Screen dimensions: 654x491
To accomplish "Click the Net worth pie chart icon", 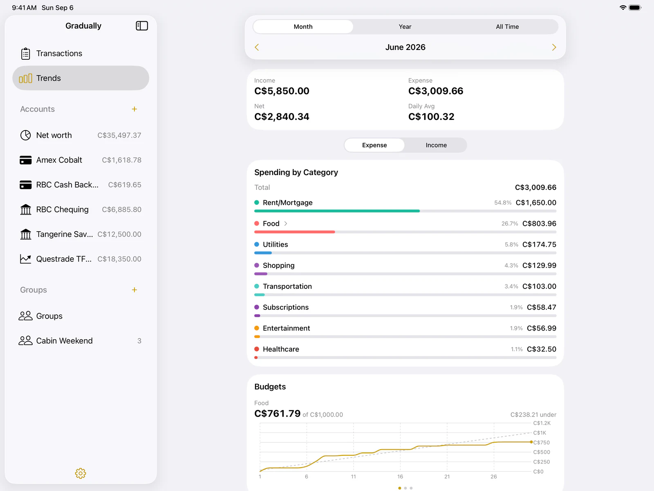I will point(25,135).
